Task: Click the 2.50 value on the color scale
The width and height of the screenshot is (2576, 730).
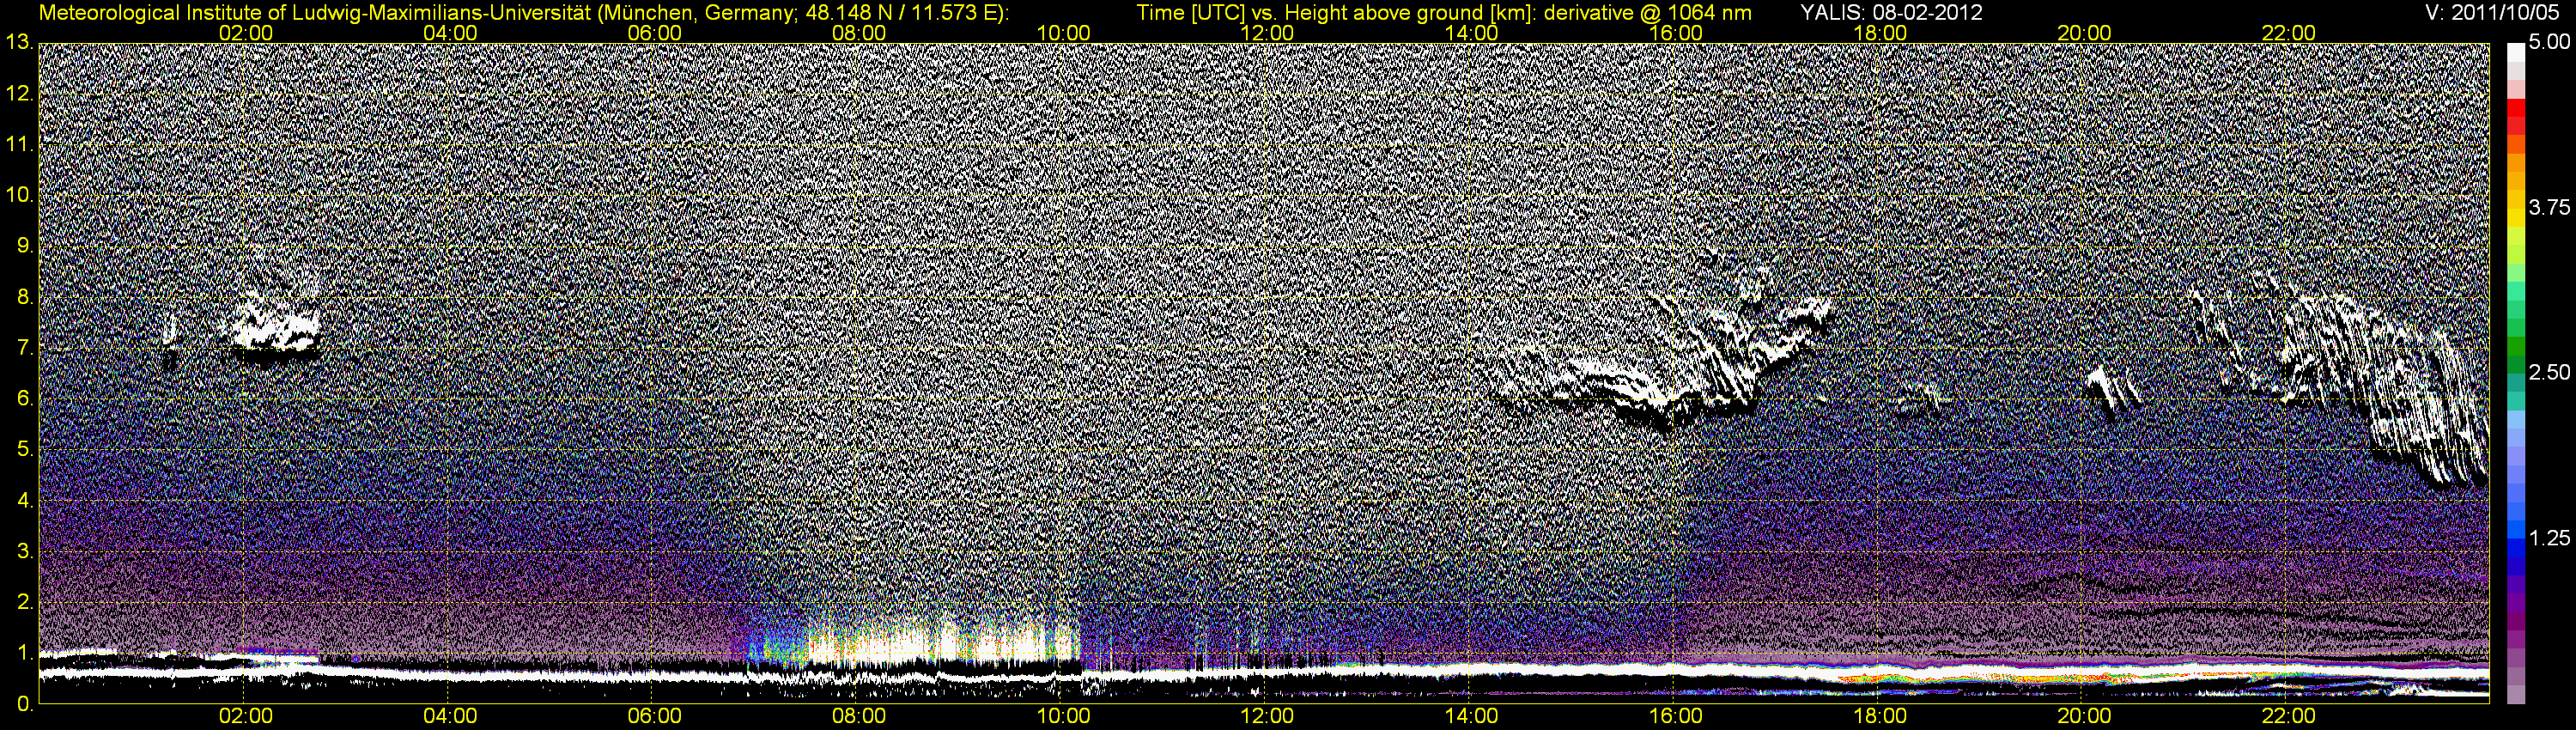Action: pyautogui.click(x=2549, y=373)
